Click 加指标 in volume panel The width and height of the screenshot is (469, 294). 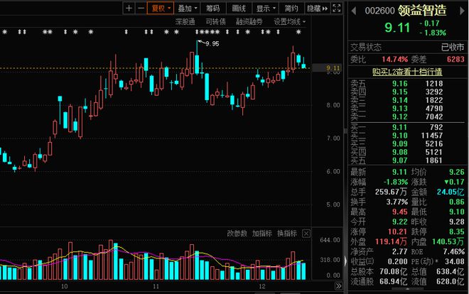[262, 234]
